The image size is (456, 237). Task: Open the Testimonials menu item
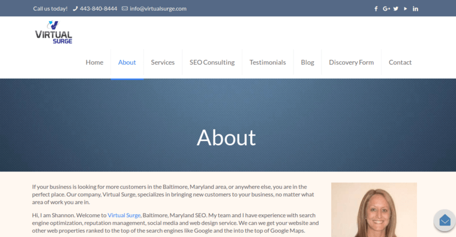268,62
